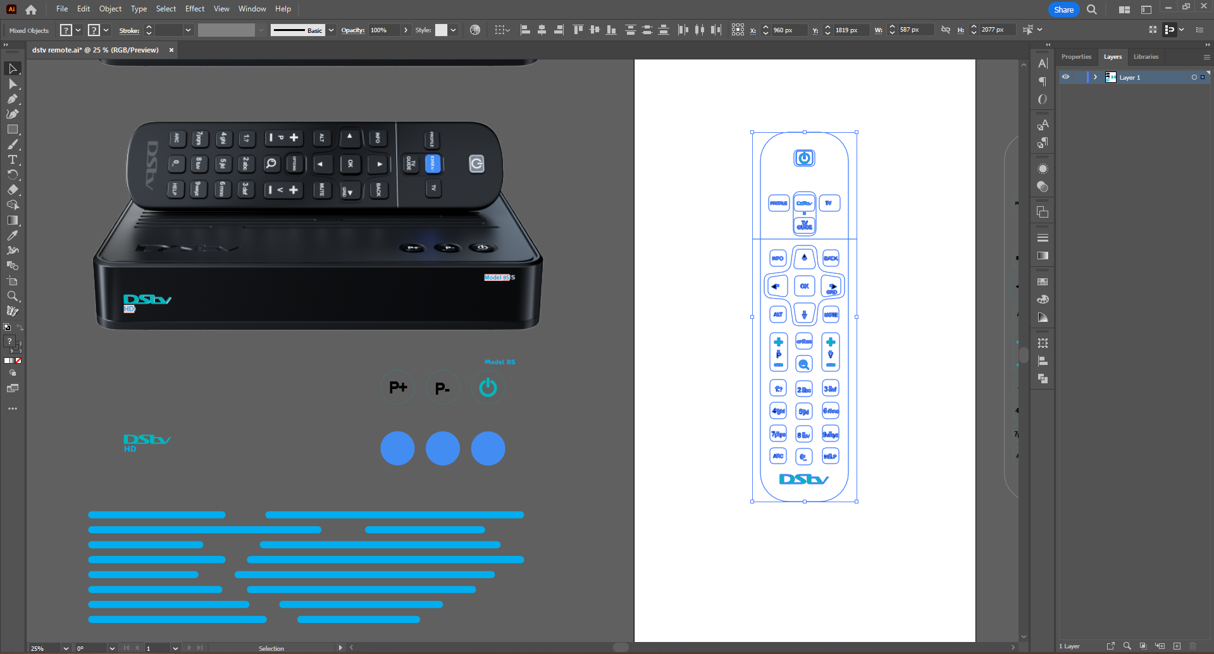Select the Eraser tool
Viewport: 1214px width, 654px height.
tap(13, 190)
